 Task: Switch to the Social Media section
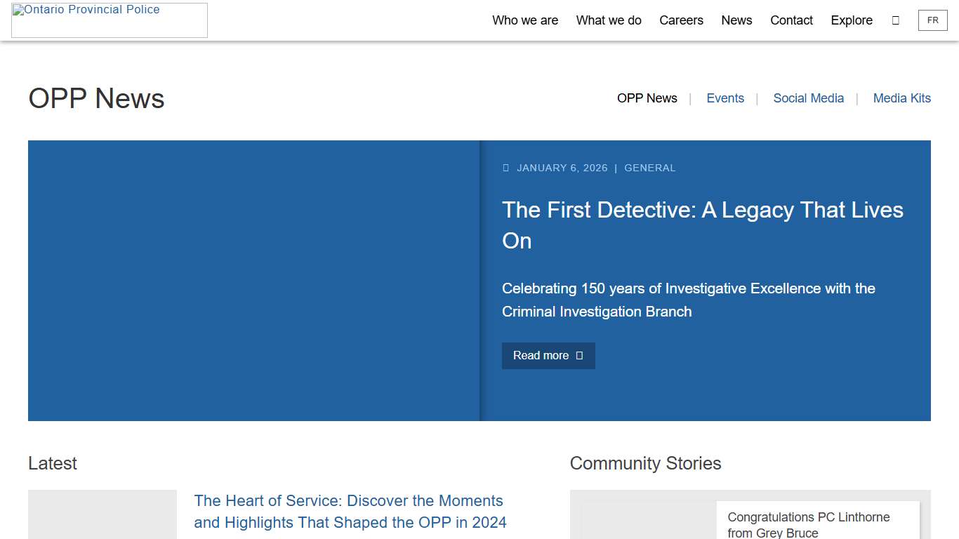click(808, 98)
